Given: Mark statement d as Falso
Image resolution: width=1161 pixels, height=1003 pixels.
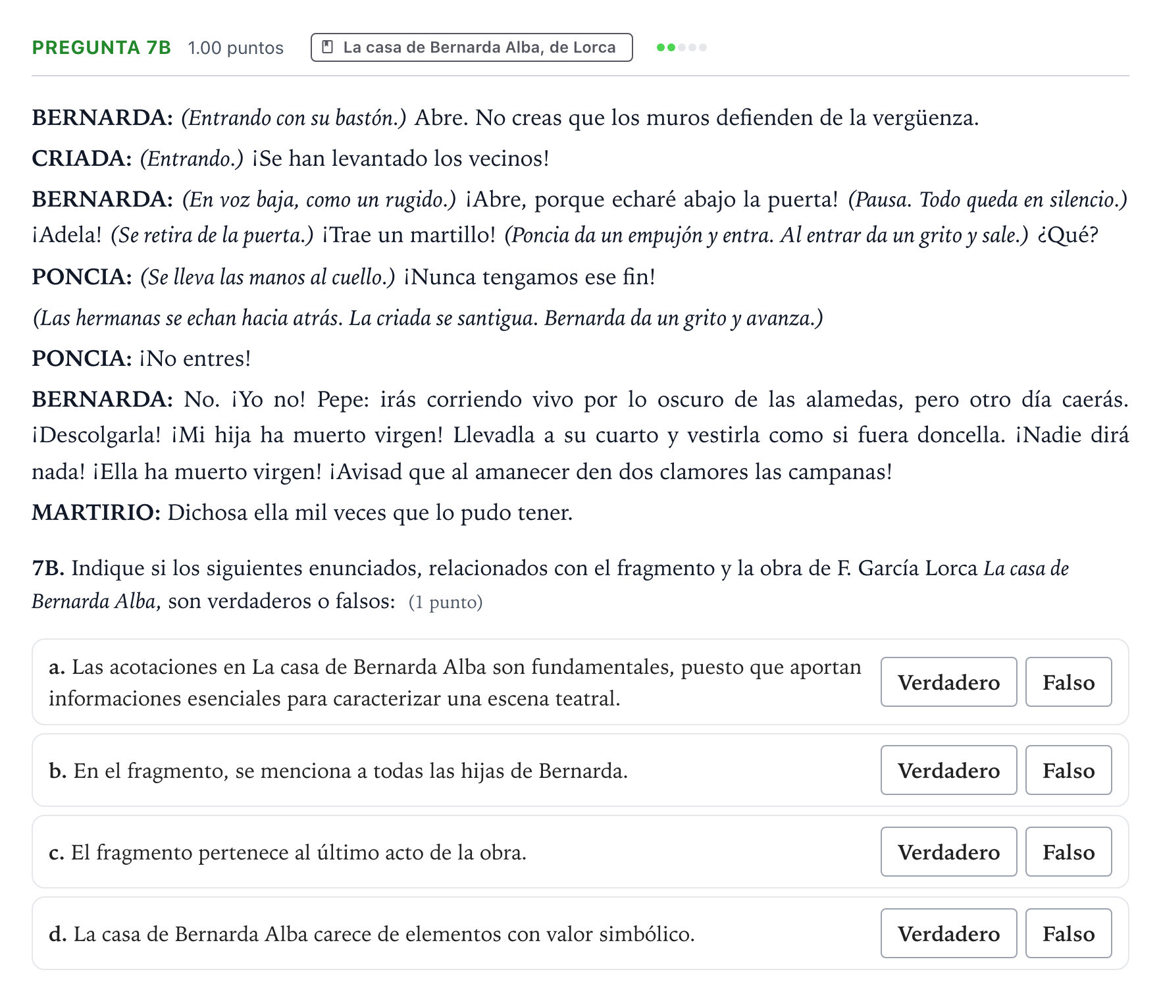Looking at the screenshot, I should pos(1068,933).
